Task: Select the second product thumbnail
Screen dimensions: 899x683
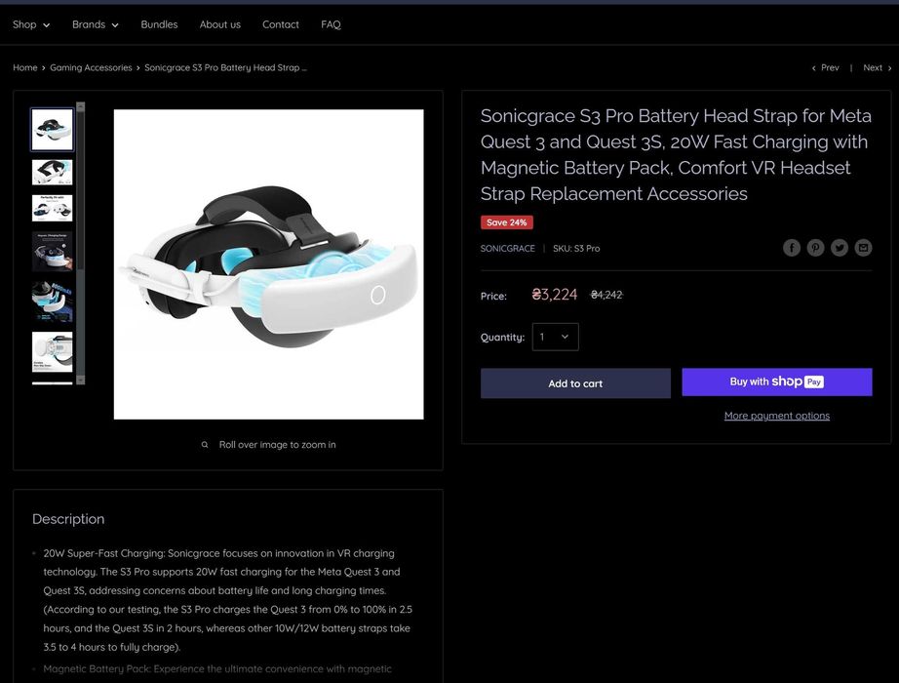Action: point(52,172)
